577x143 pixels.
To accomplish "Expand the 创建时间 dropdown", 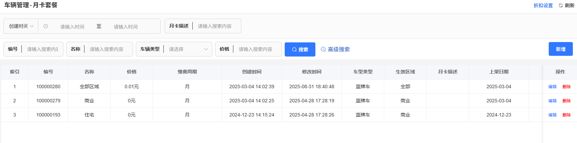I will (21, 26).
